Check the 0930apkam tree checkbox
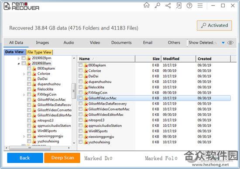Image resolution: width=240 pixels, height=169 pixels. point(29,68)
